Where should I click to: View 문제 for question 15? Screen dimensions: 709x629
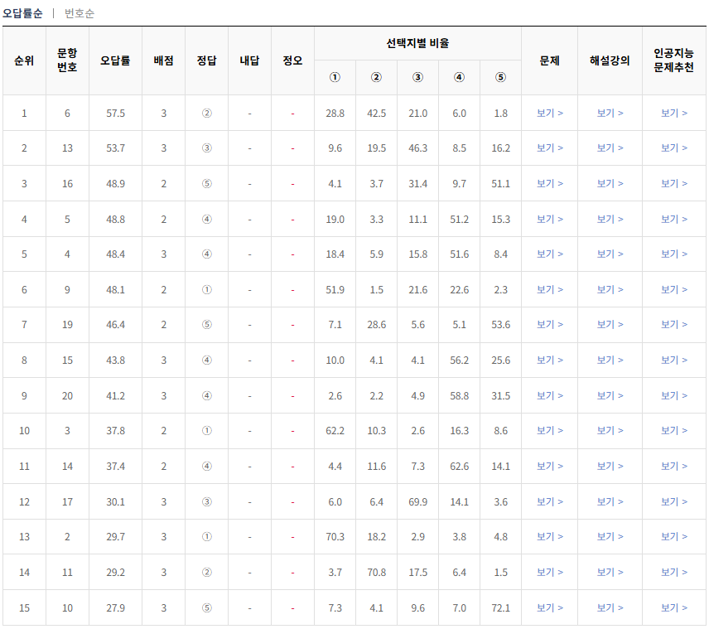[x=551, y=360]
